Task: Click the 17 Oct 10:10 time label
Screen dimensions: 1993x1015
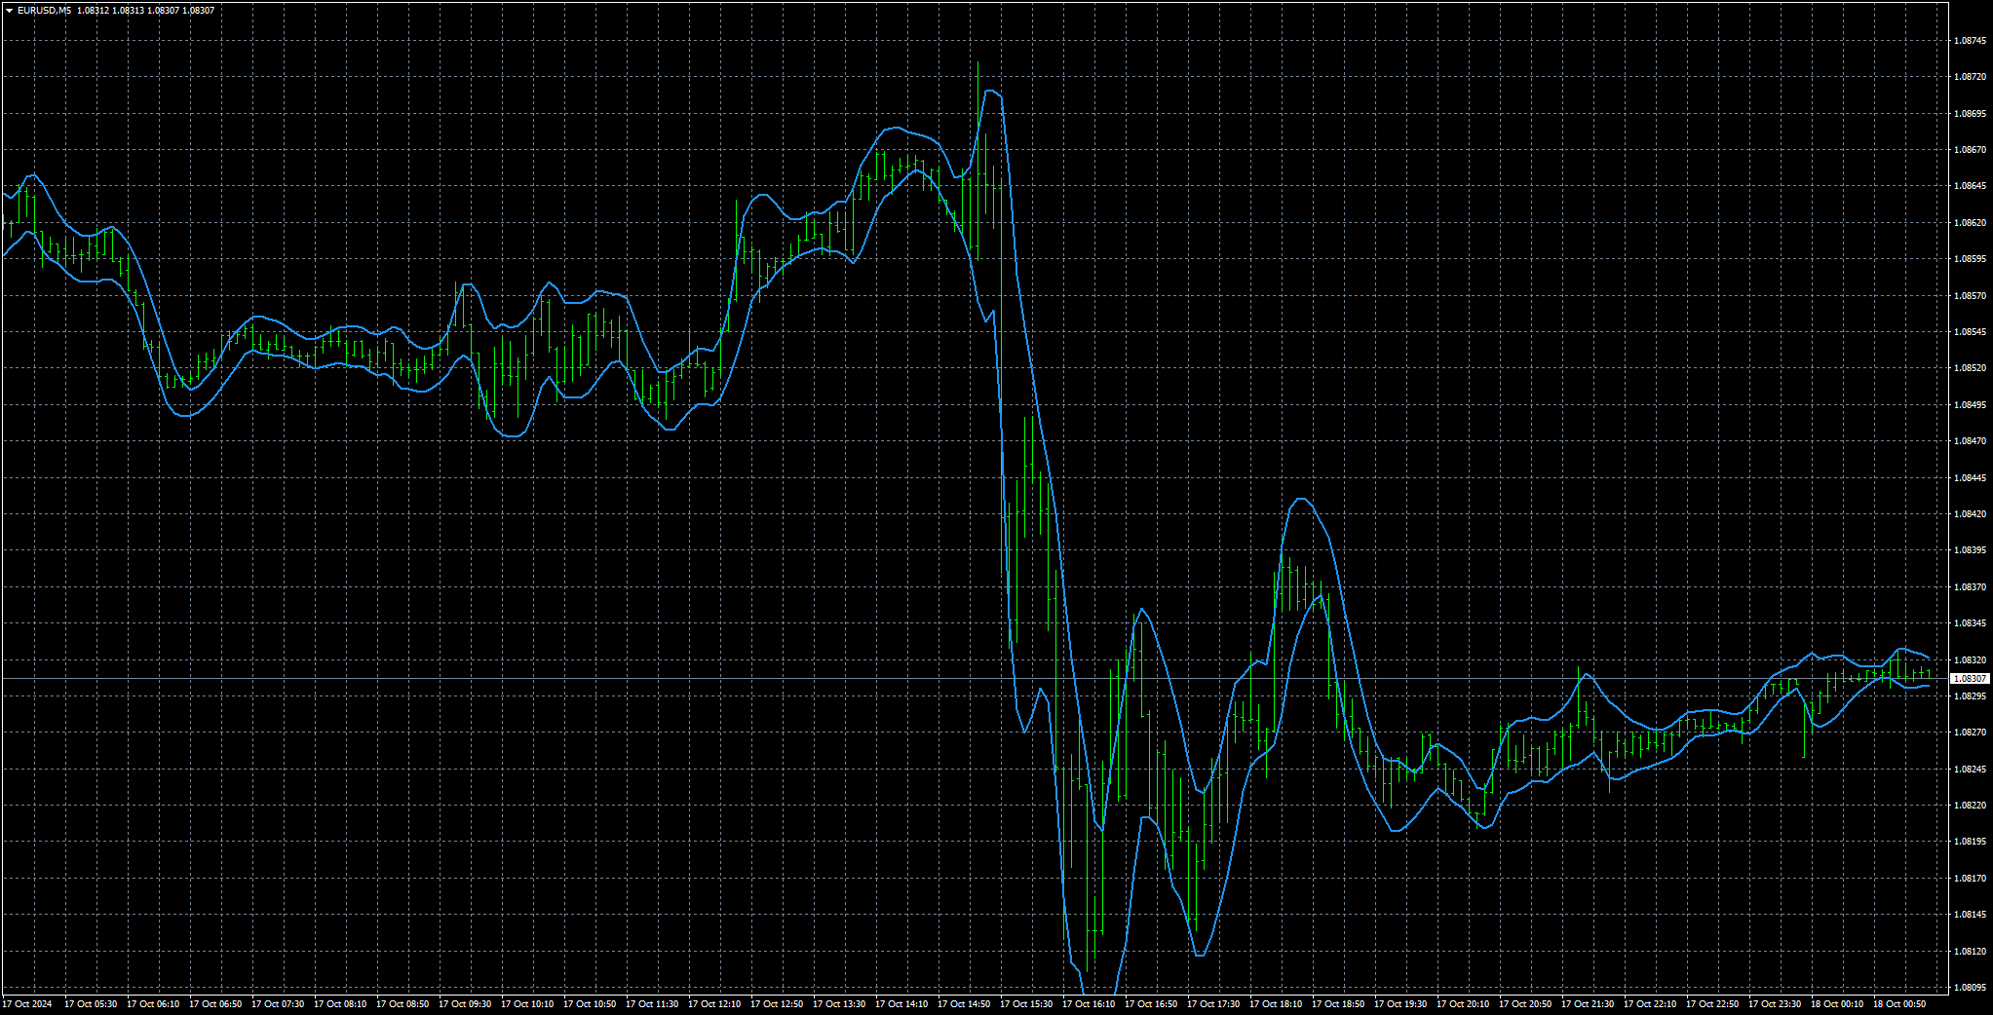Action: [x=527, y=1004]
